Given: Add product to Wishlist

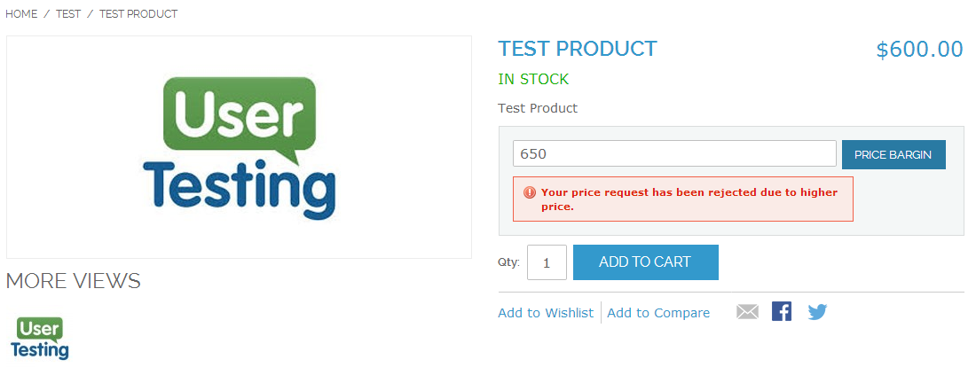Looking at the screenshot, I should tap(546, 313).
